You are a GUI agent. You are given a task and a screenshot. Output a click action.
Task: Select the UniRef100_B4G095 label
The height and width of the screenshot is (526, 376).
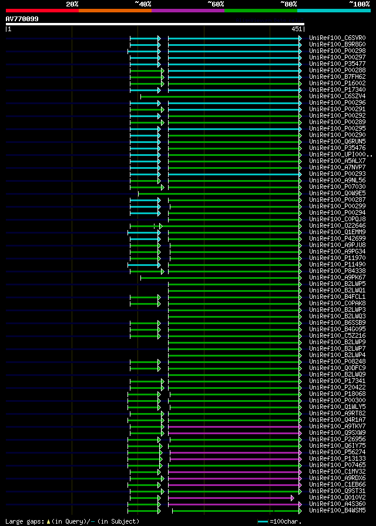337,329
